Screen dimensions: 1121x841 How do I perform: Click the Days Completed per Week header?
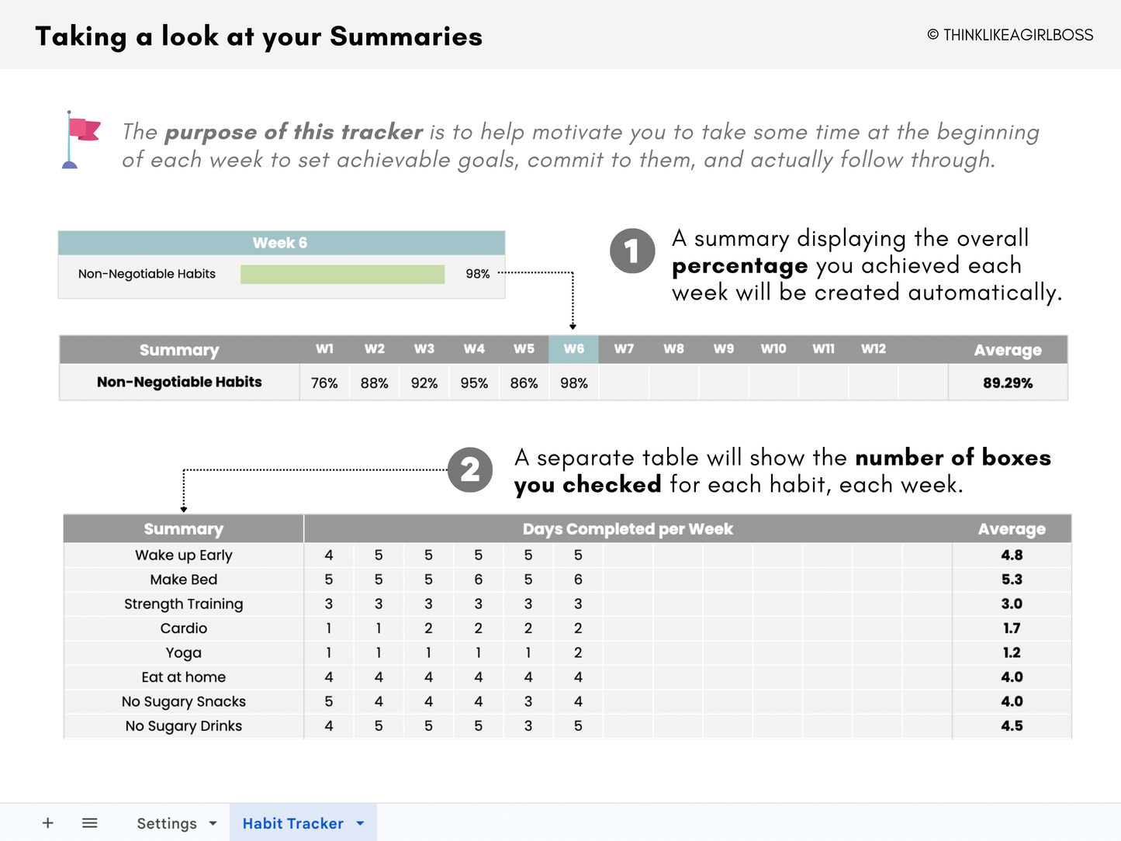point(627,529)
